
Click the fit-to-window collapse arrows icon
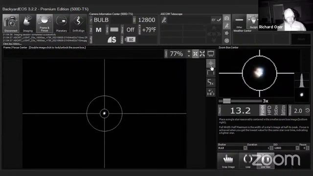[195, 54]
